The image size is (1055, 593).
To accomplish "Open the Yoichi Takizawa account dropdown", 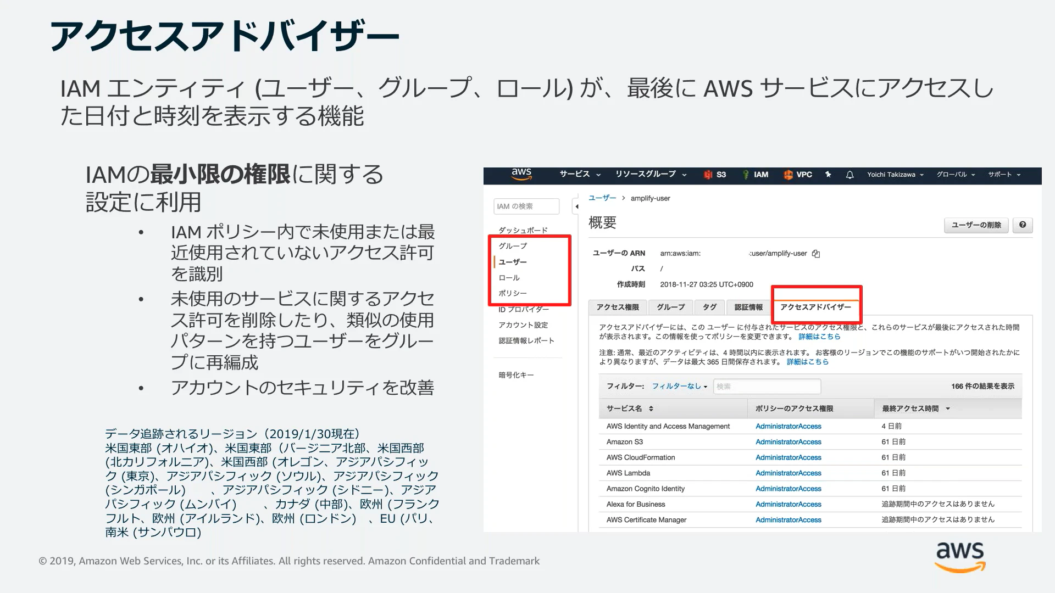I will 895,174.
